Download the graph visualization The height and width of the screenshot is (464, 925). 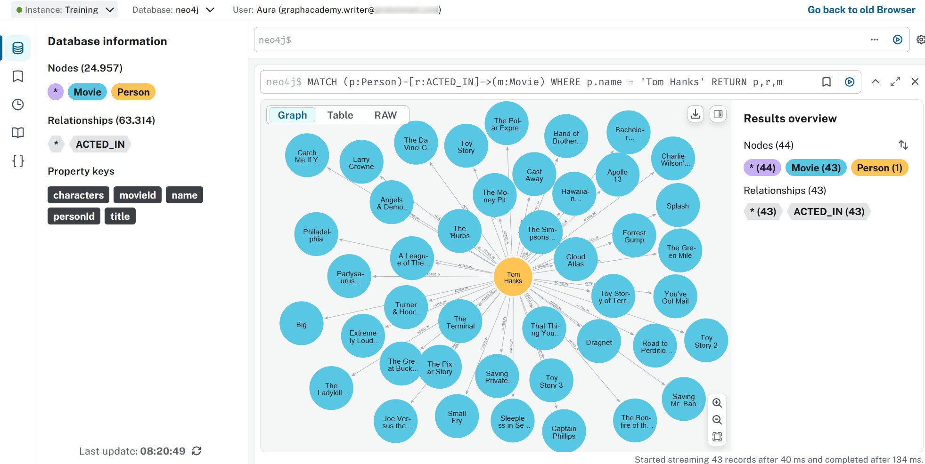pos(696,114)
